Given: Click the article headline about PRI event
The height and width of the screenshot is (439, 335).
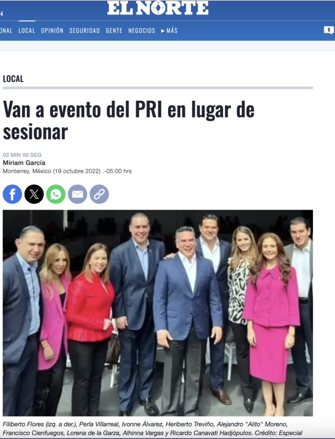Looking at the screenshot, I should pos(129,120).
